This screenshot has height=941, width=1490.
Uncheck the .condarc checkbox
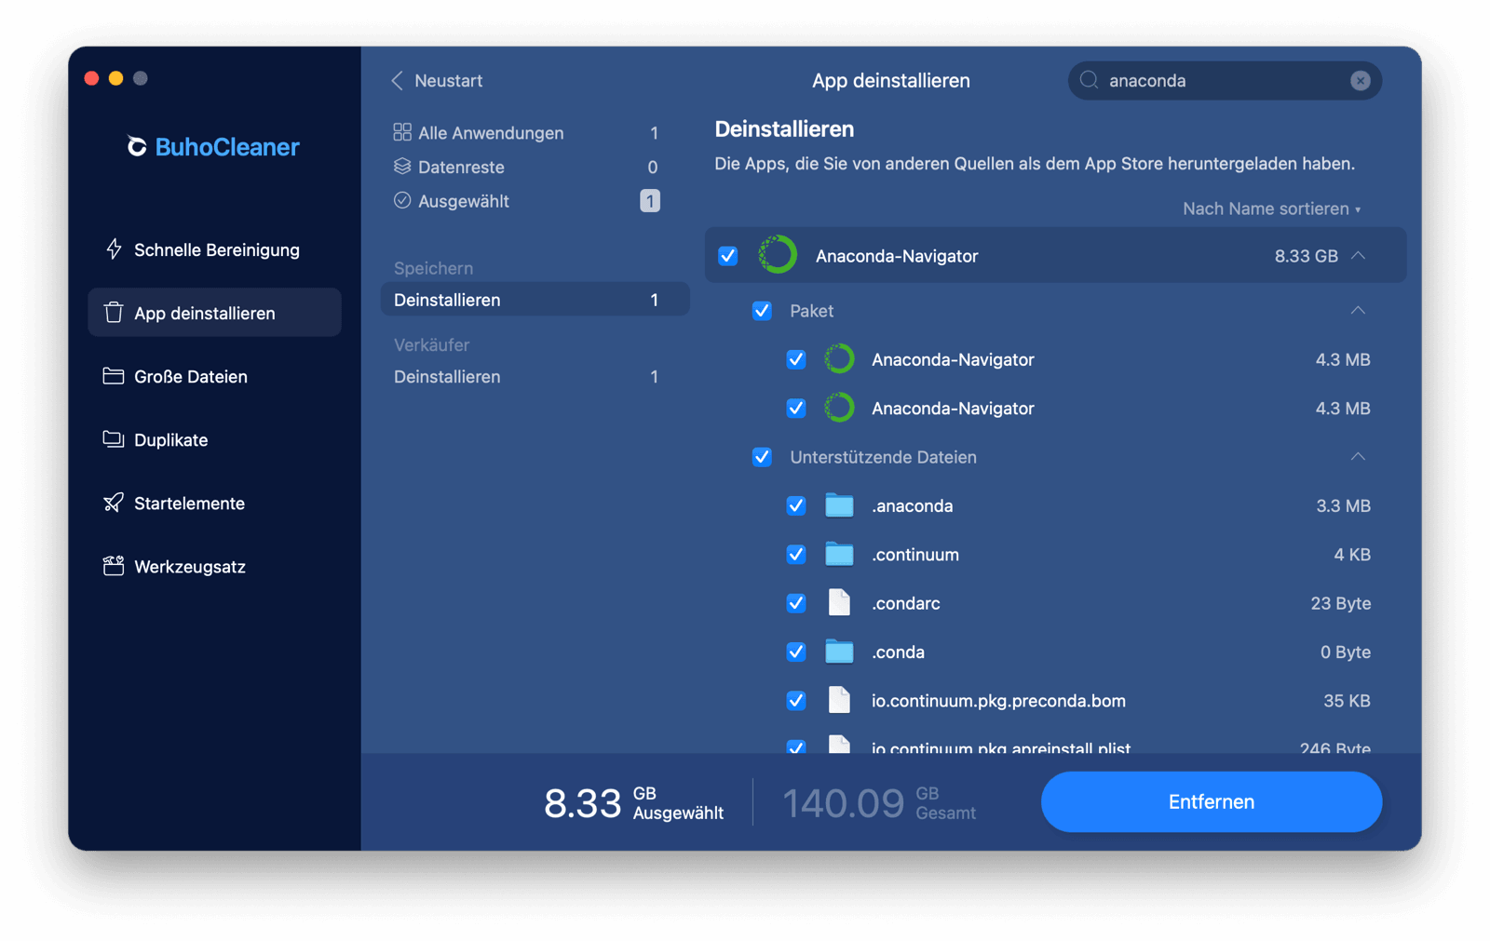click(796, 603)
